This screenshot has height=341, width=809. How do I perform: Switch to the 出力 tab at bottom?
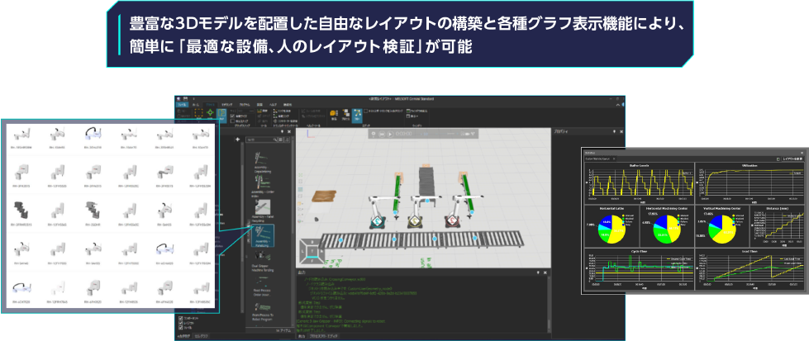click(302, 337)
